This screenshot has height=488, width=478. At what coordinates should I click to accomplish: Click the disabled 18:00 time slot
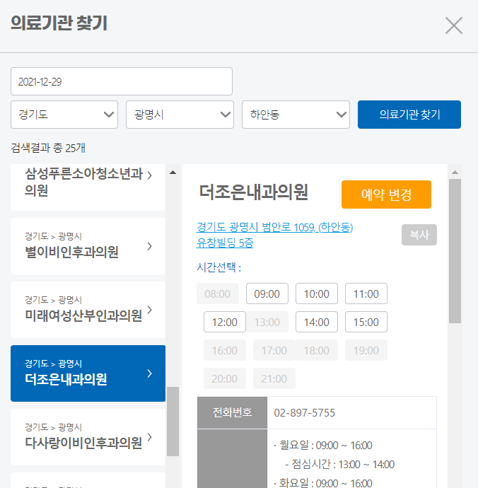pyautogui.click(x=317, y=350)
